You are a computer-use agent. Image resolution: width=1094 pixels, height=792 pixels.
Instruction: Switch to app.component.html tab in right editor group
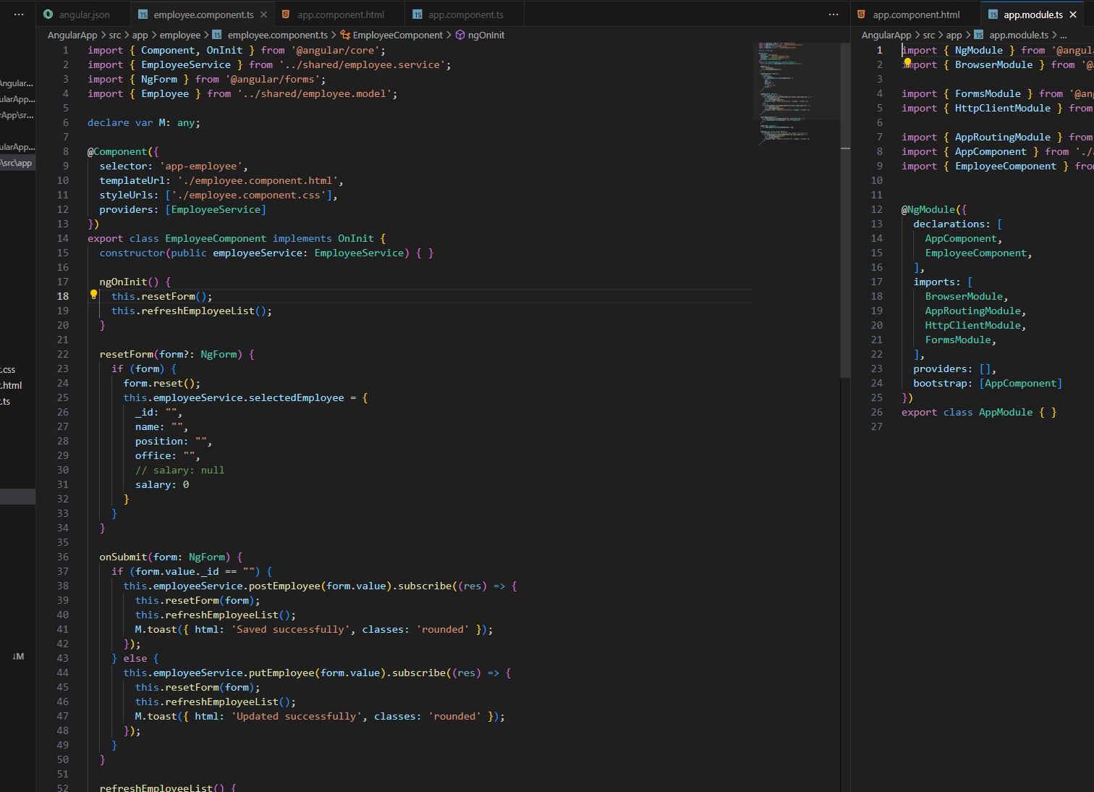click(x=916, y=14)
